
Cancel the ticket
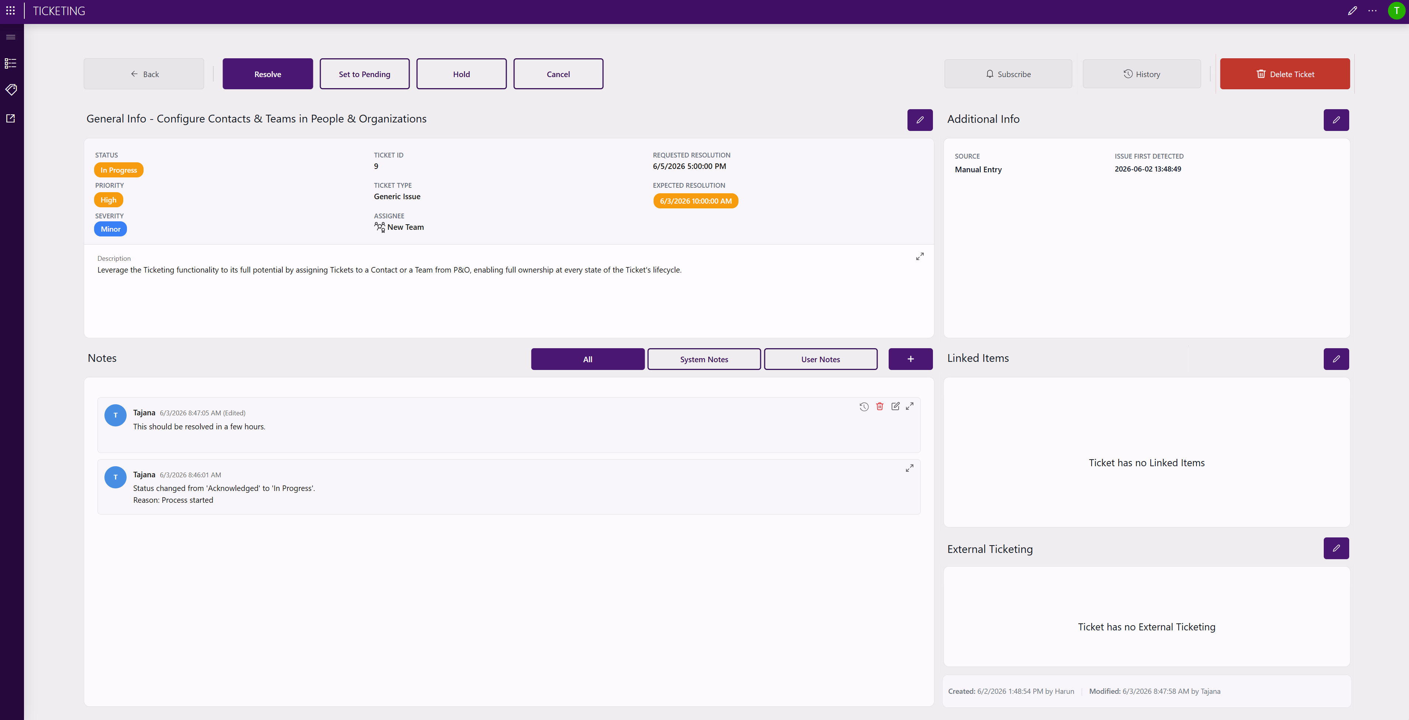tap(558, 74)
